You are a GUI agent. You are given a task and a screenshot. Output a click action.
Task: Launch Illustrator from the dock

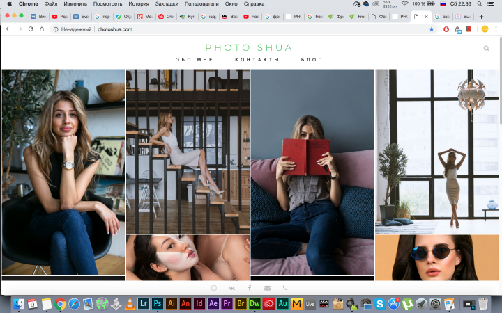[172, 303]
